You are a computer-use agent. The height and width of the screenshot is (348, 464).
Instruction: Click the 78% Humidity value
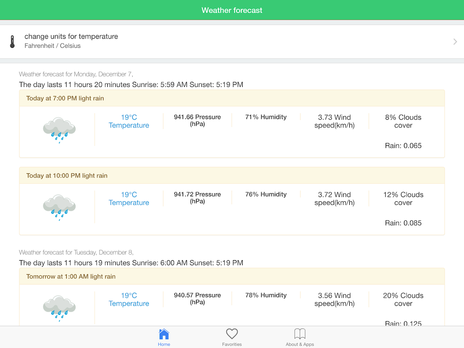pos(266,295)
